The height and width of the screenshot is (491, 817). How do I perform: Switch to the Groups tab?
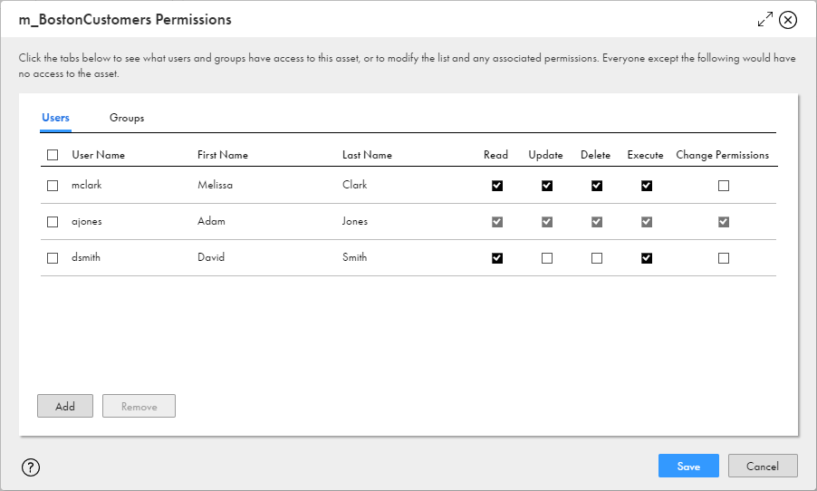click(x=127, y=118)
